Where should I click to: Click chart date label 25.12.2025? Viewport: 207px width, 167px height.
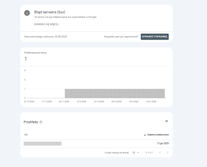[117, 101]
